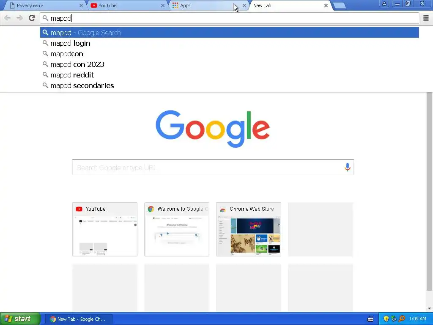The image size is (433, 325).
Task: Switch to the Apps tab
Action: point(208,6)
